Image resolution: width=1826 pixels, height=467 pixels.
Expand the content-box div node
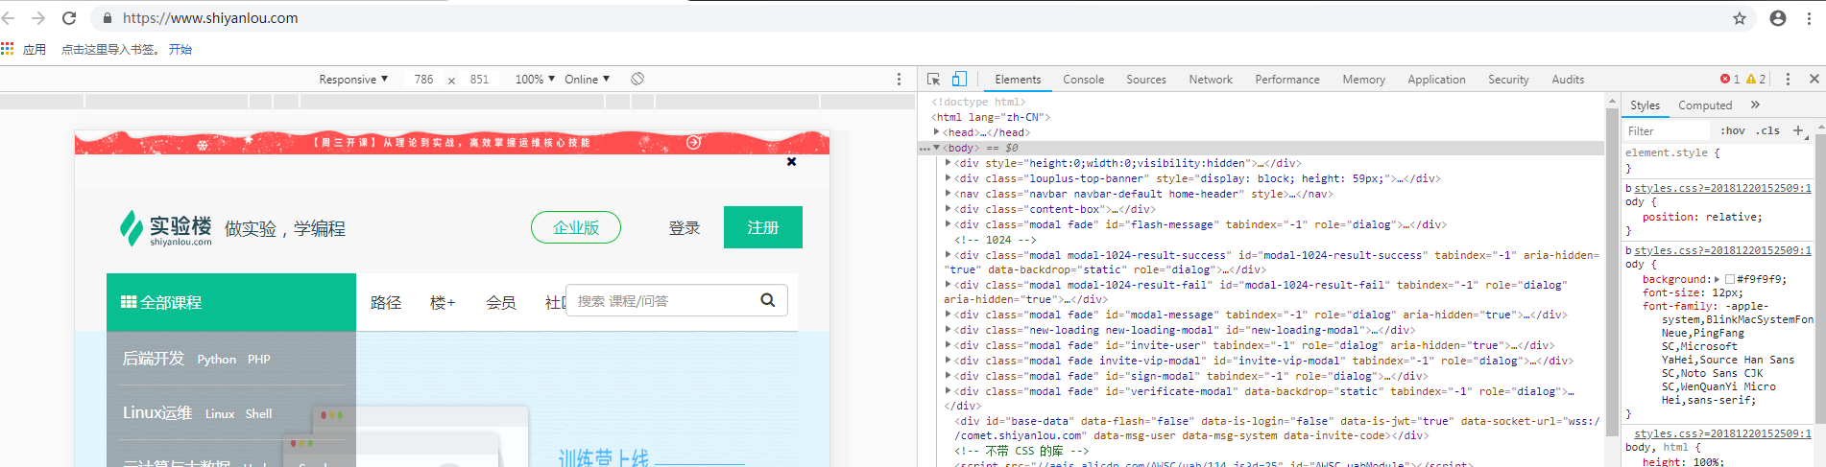[x=948, y=209]
